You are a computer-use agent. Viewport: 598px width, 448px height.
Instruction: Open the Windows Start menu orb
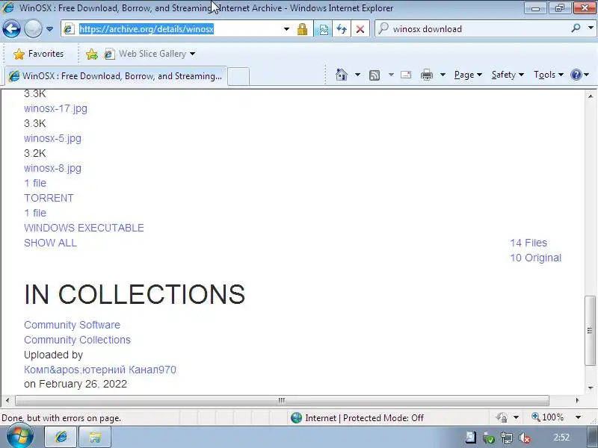click(19, 437)
